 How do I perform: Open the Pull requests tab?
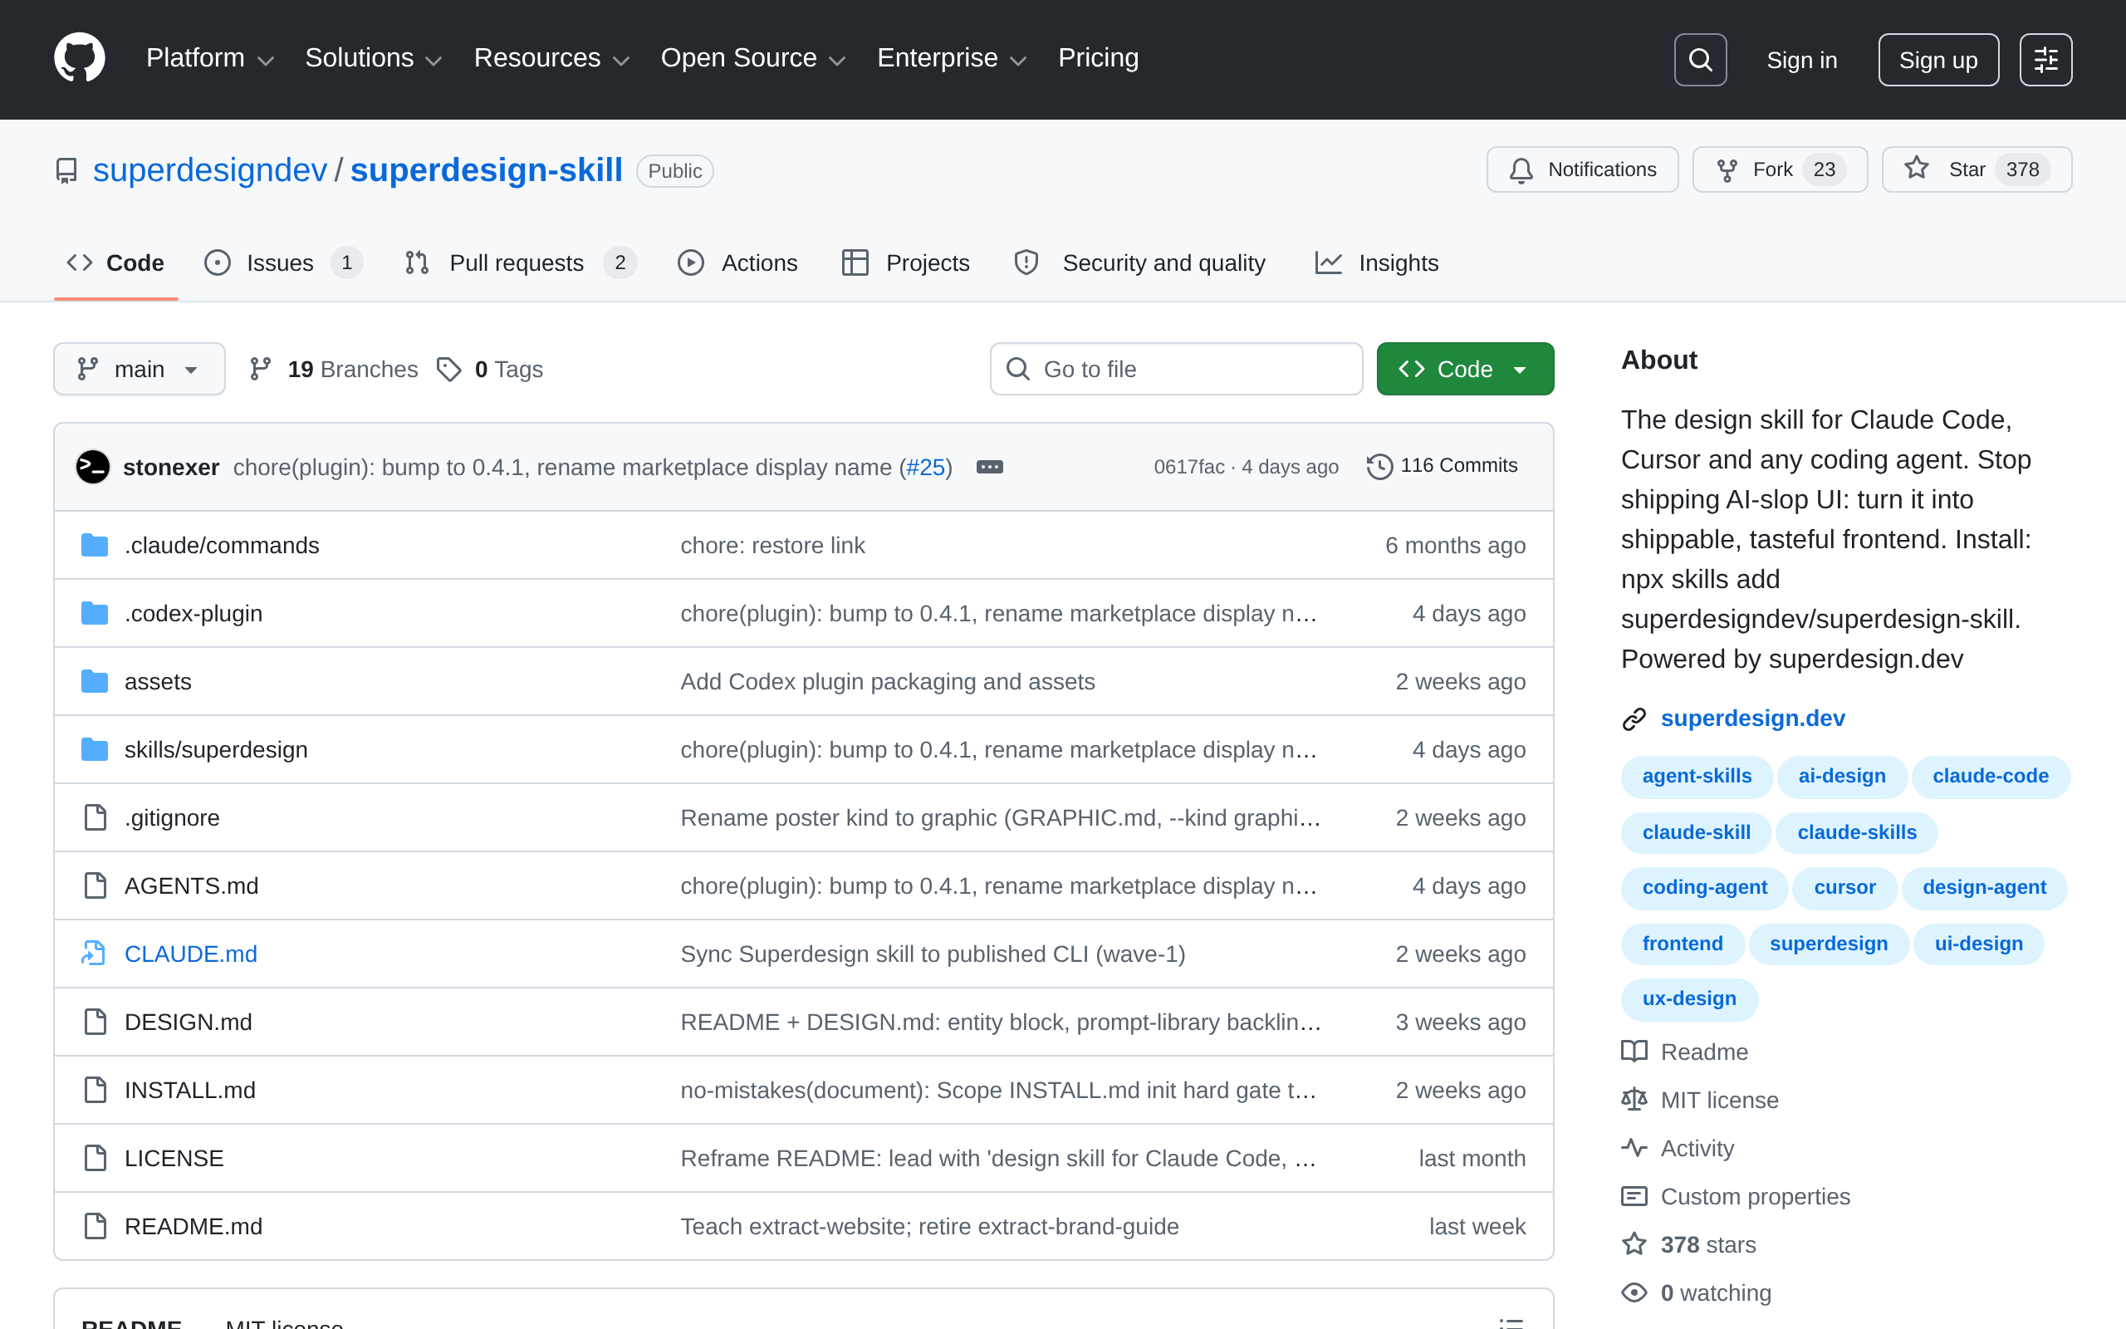tap(520, 262)
